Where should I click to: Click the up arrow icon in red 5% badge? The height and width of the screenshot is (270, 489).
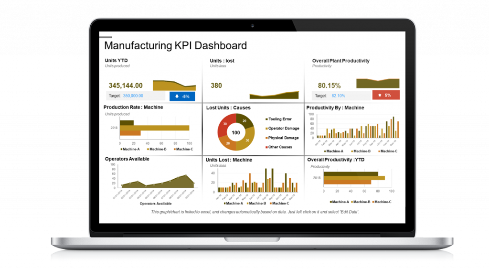(380, 95)
